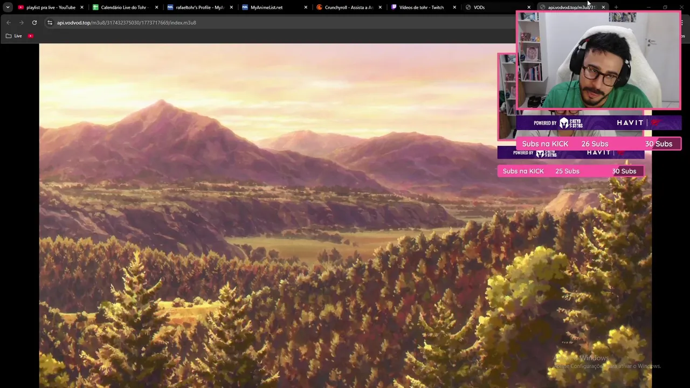Open the tab search dropdown arrow
This screenshot has width=690, height=388.
click(8, 8)
